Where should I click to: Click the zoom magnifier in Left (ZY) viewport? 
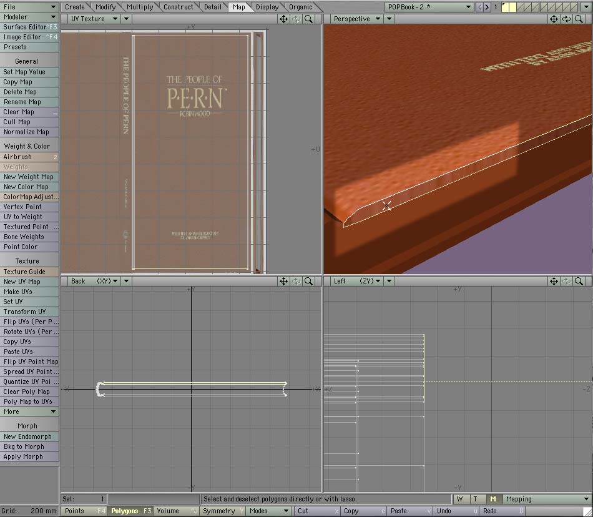coord(579,281)
